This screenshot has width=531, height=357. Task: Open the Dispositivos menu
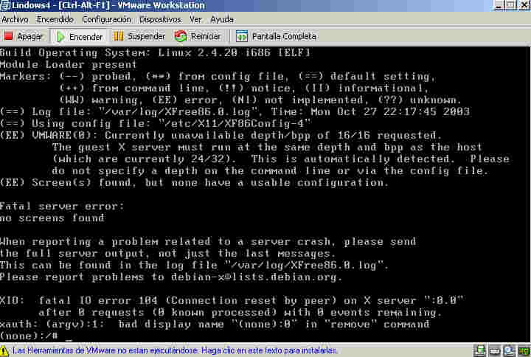(161, 20)
